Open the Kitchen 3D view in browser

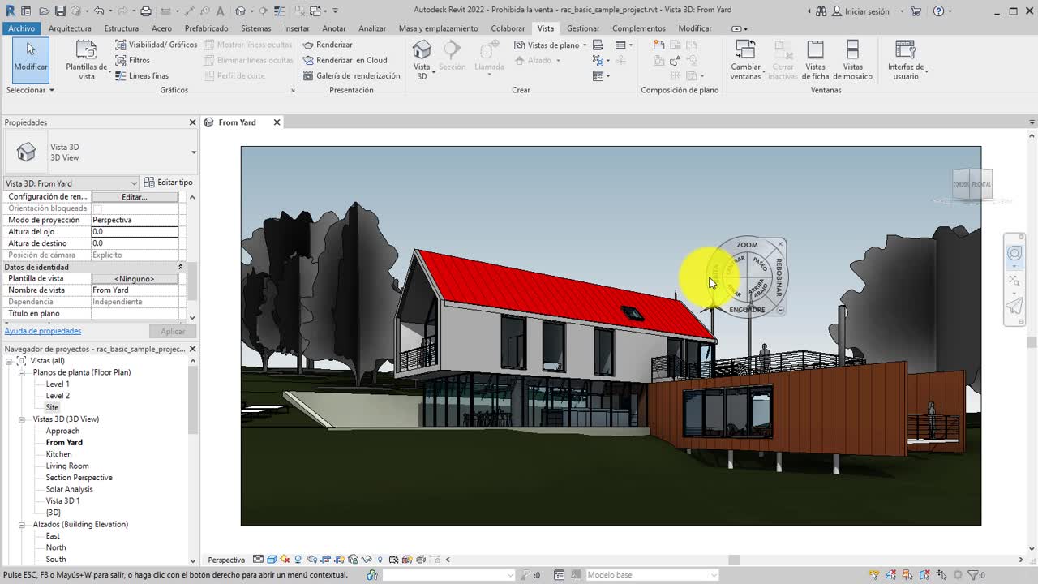(58, 454)
